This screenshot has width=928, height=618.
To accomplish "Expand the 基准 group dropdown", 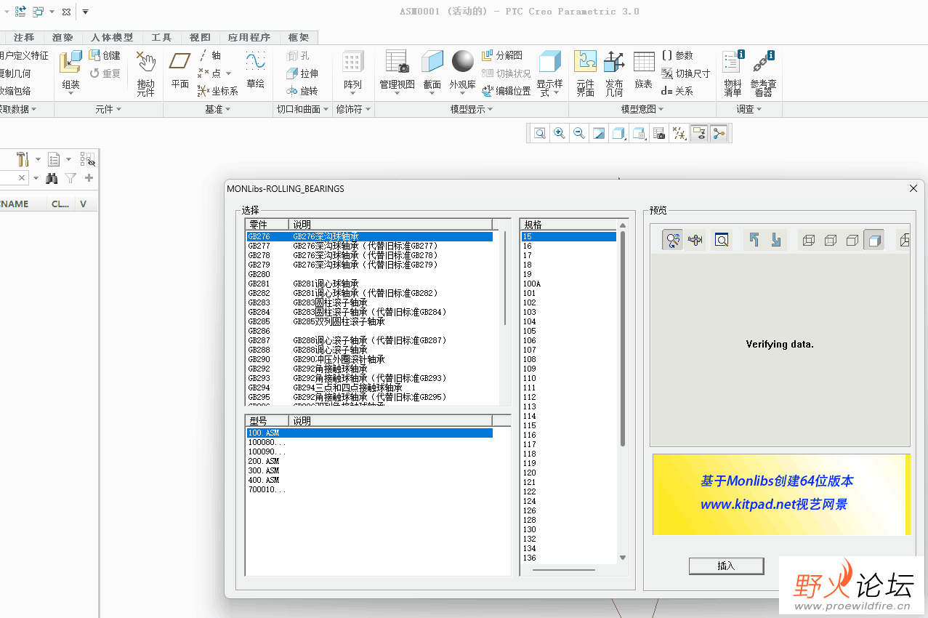I will pos(217,109).
